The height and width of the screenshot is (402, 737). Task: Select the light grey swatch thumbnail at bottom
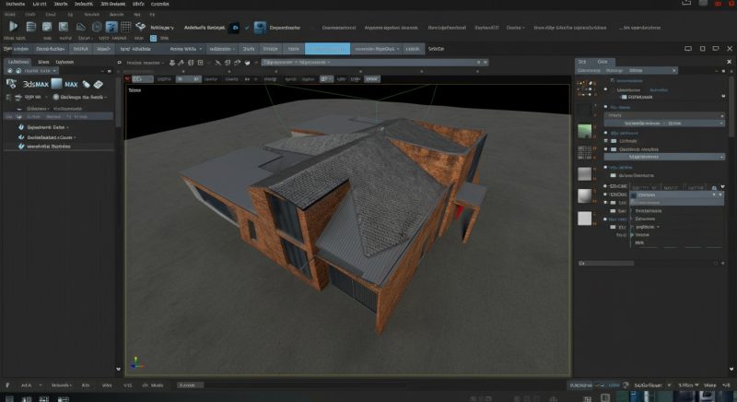[585, 219]
